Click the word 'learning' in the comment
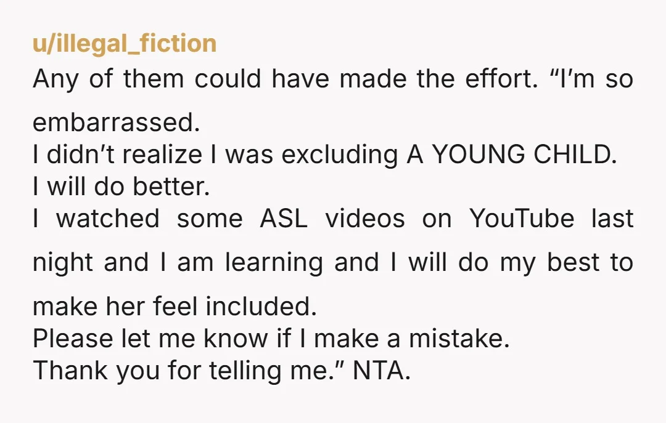The image size is (666, 423). pyautogui.click(x=274, y=264)
